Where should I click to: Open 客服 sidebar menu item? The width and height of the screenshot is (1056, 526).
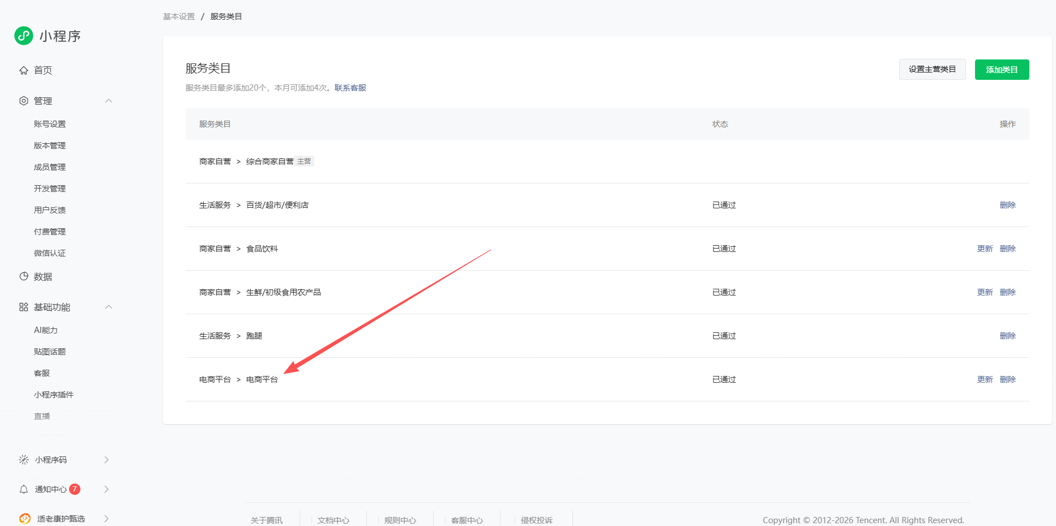tap(42, 373)
